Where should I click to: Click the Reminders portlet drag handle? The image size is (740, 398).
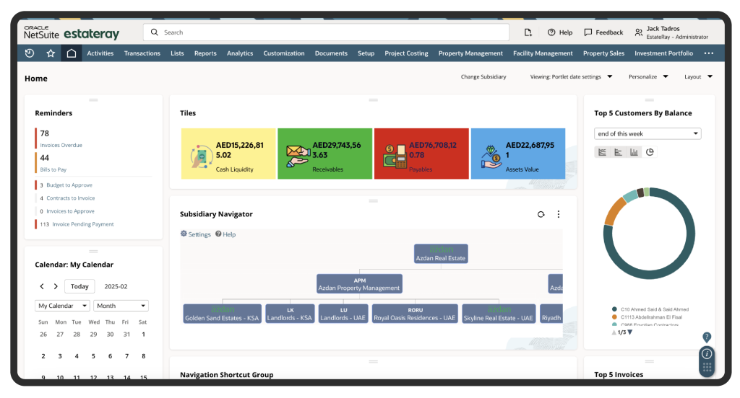click(93, 99)
